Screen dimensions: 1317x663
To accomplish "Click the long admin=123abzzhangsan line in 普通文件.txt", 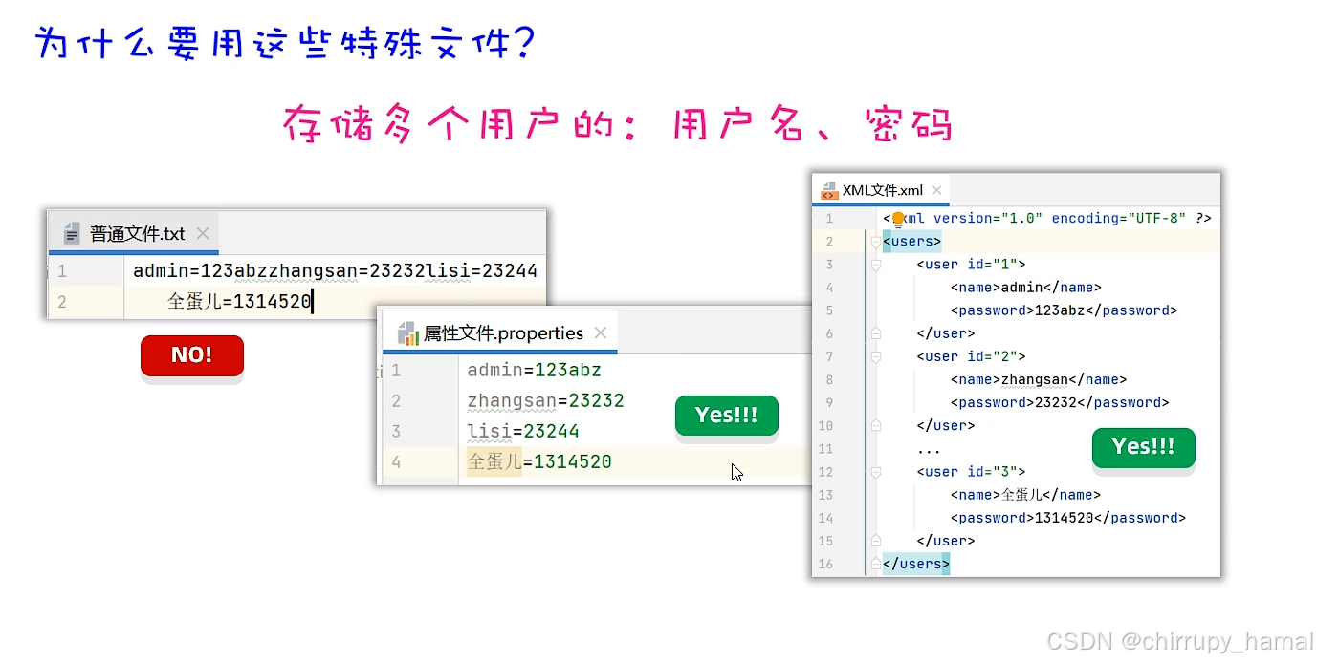I will [x=335, y=271].
